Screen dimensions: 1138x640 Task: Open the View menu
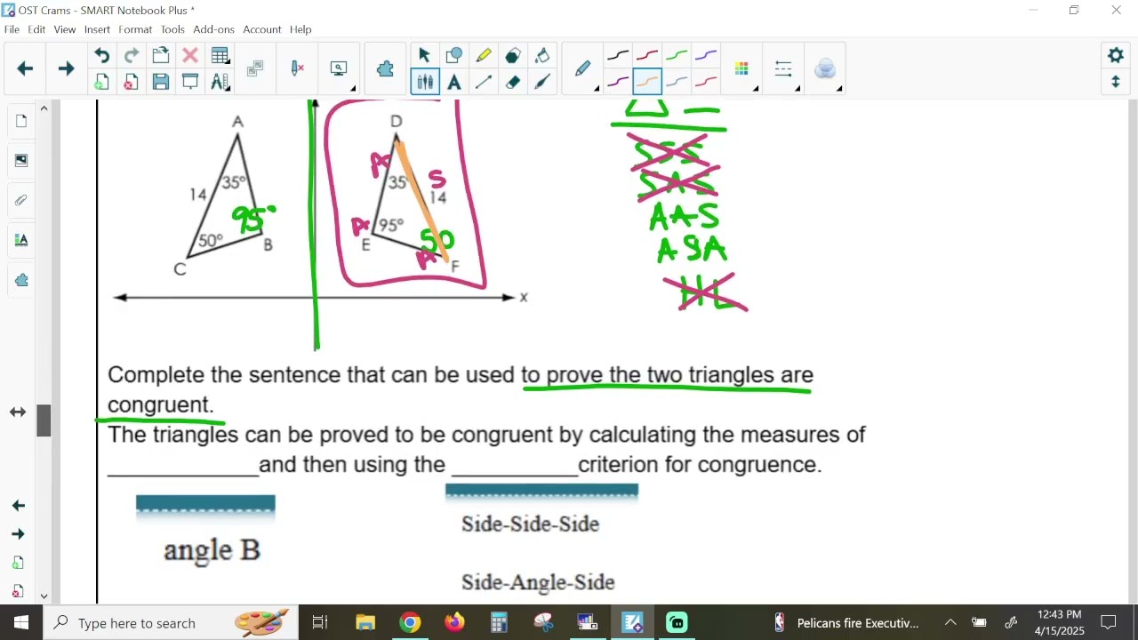[65, 29]
